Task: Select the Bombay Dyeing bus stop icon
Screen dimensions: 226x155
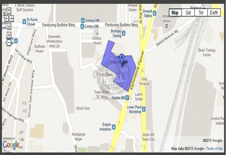Action: click(x=123, y=33)
